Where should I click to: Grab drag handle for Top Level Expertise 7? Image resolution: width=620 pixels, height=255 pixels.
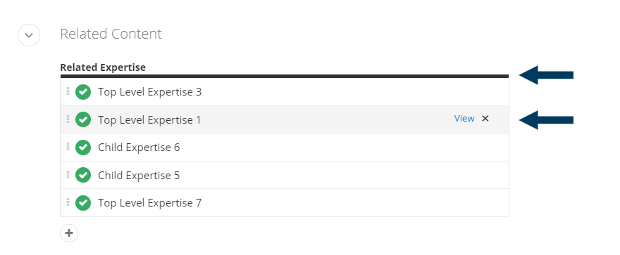68,202
